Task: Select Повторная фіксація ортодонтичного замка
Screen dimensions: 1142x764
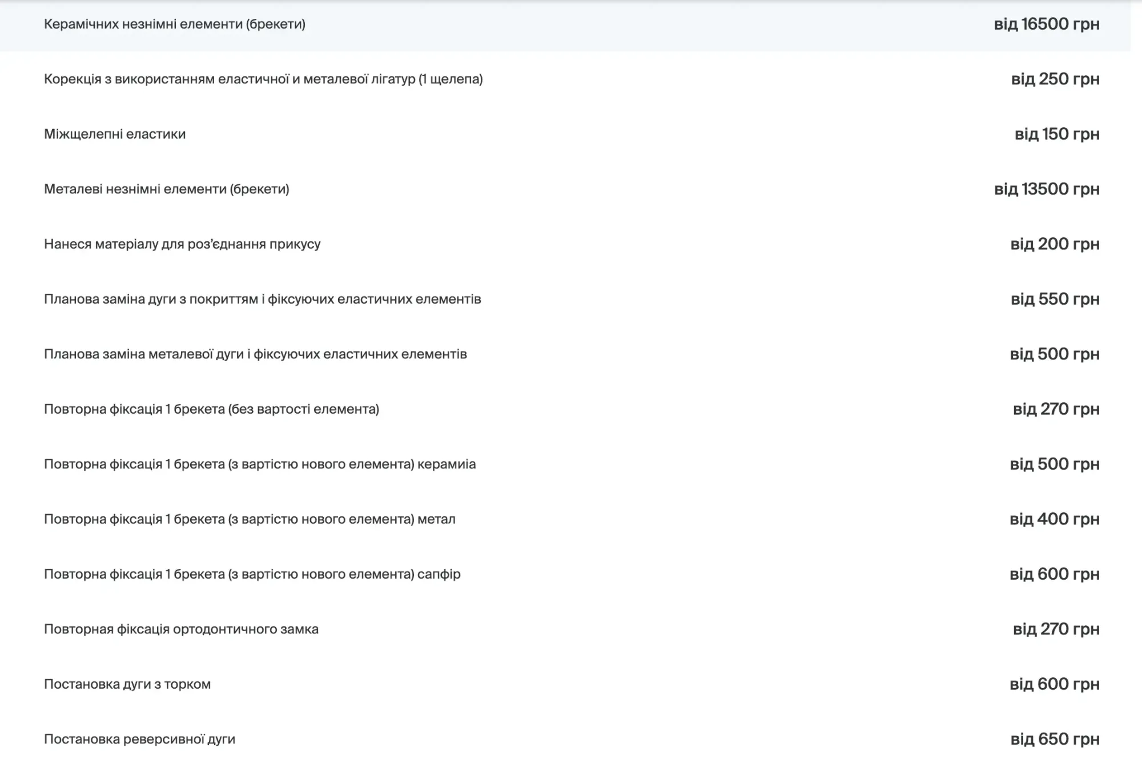Action: [181, 629]
